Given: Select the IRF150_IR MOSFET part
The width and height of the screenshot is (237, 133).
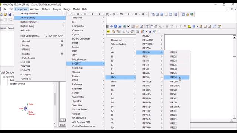Looking at the screenshot, I should (177, 107).
